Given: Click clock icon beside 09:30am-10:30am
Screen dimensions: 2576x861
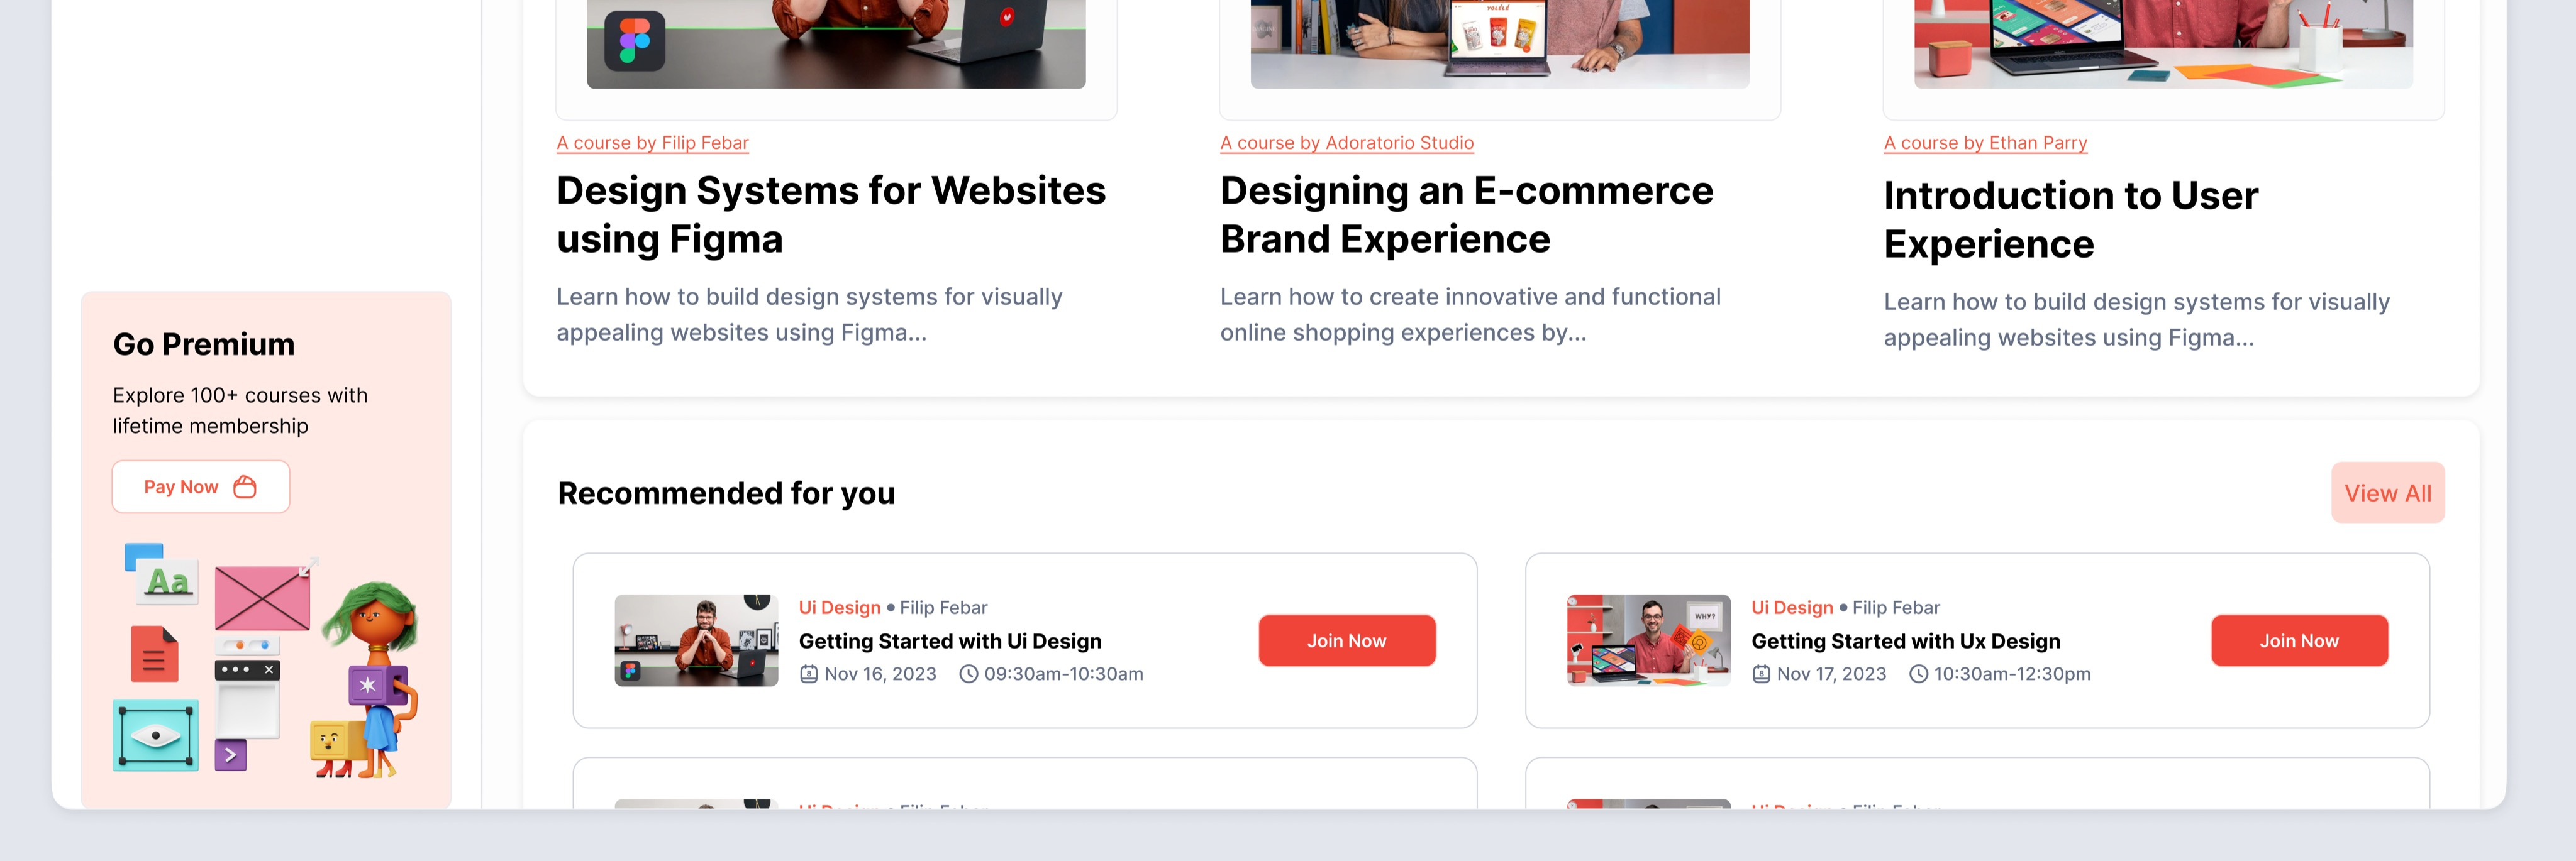Looking at the screenshot, I should [968, 674].
